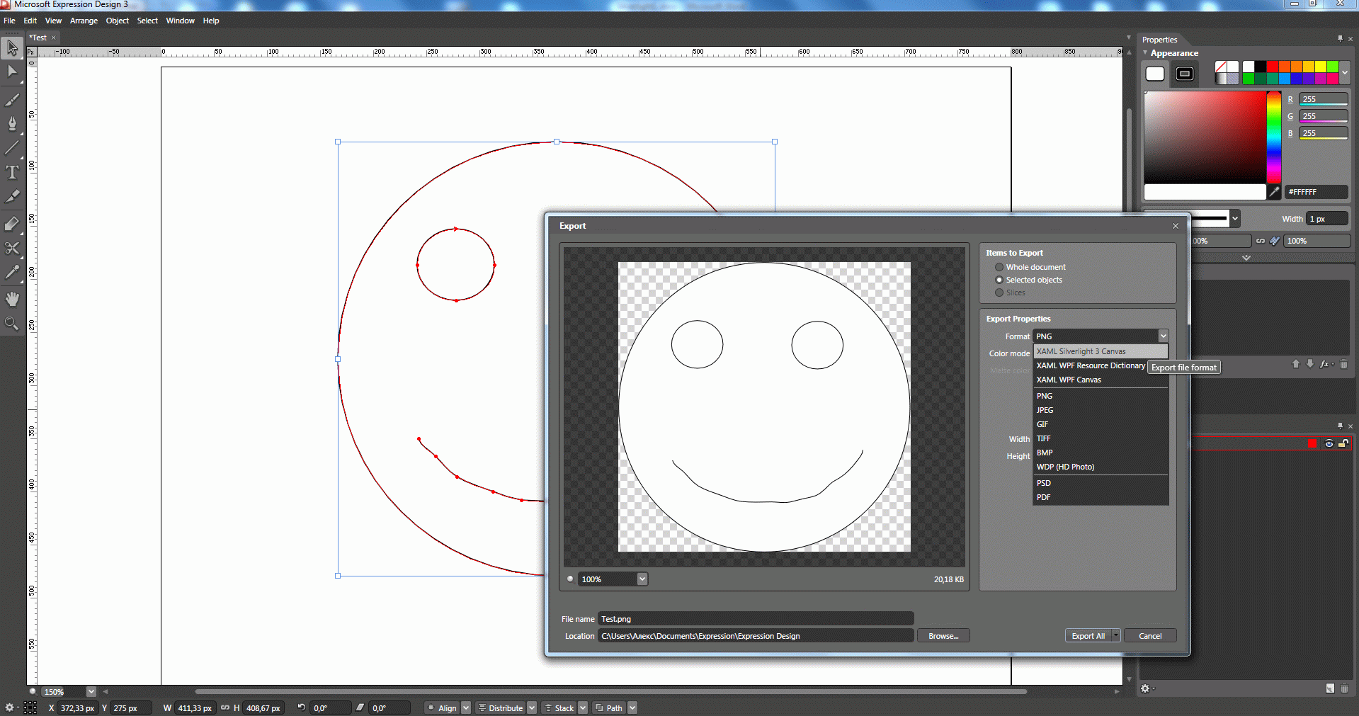The height and width of the screenshot is (716, 1359).
Task: Open the action bar gear options
Action: pos(10,708)
